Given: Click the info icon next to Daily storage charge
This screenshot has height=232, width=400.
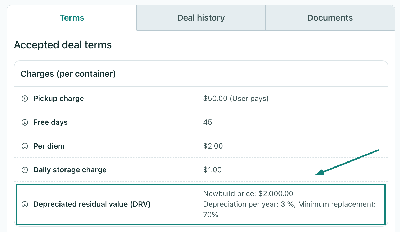Looking at the screenshot, I should pyautogui.click(x=25, y=170).
